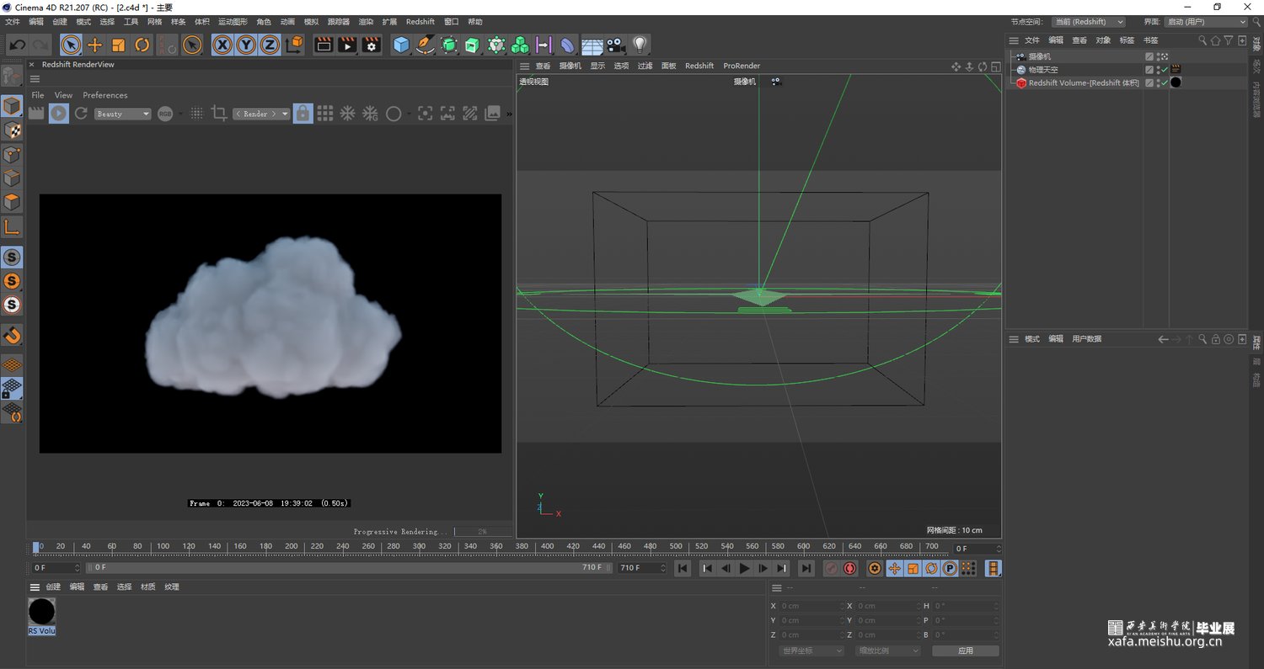This screenshot has height=669, width=1264.
Task: Click the light bulb icon to add light
Action: [x=640, y=45]
